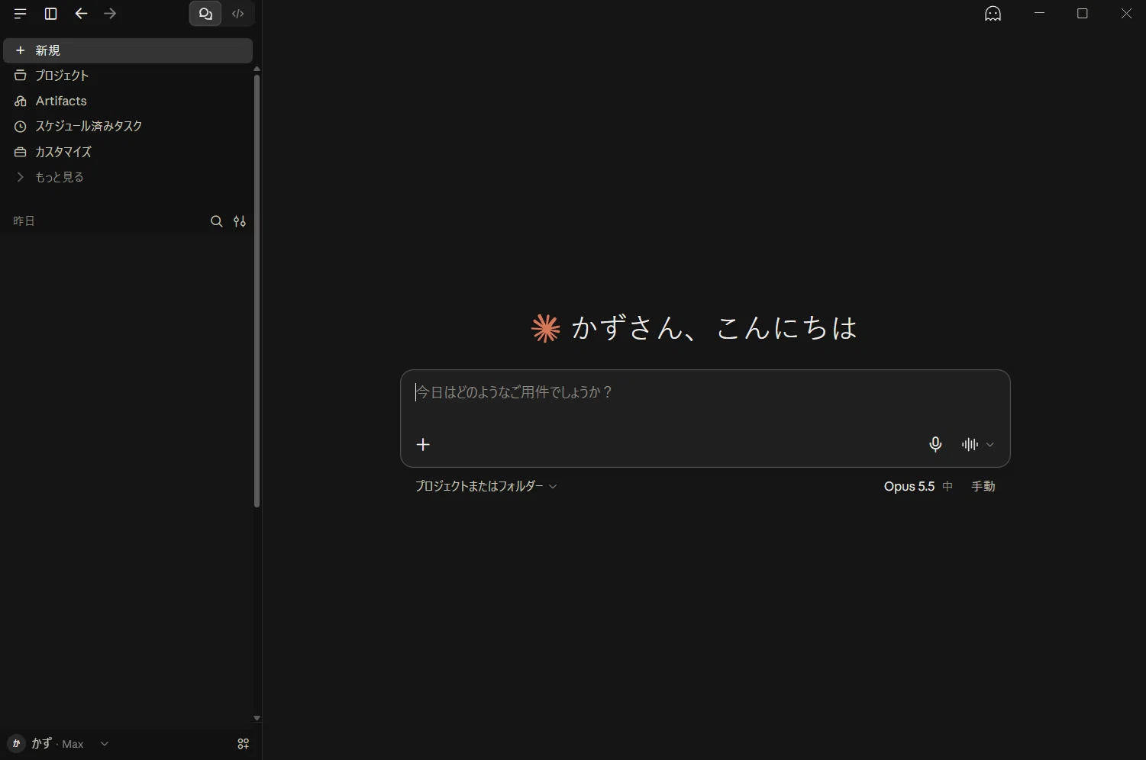Click the sidebar vertical scrollbar
This screenshot has width=1146, height=760.
pos(257,291)
